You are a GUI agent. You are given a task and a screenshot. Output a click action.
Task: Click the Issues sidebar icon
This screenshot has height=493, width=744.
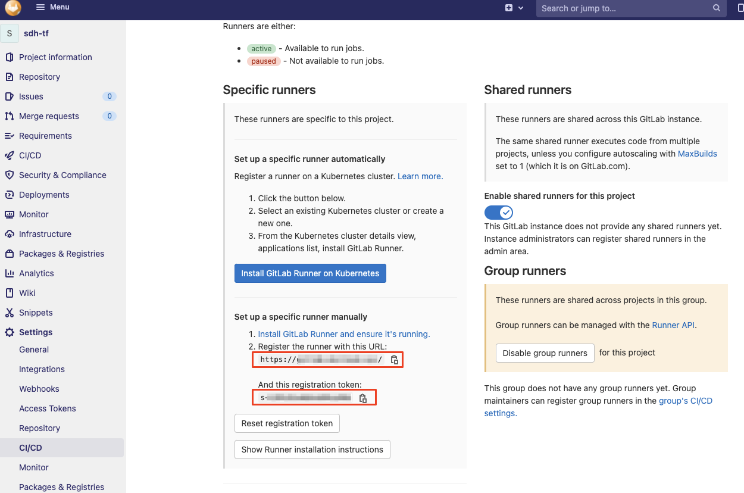pyautogui.click(x=9, y=96)
